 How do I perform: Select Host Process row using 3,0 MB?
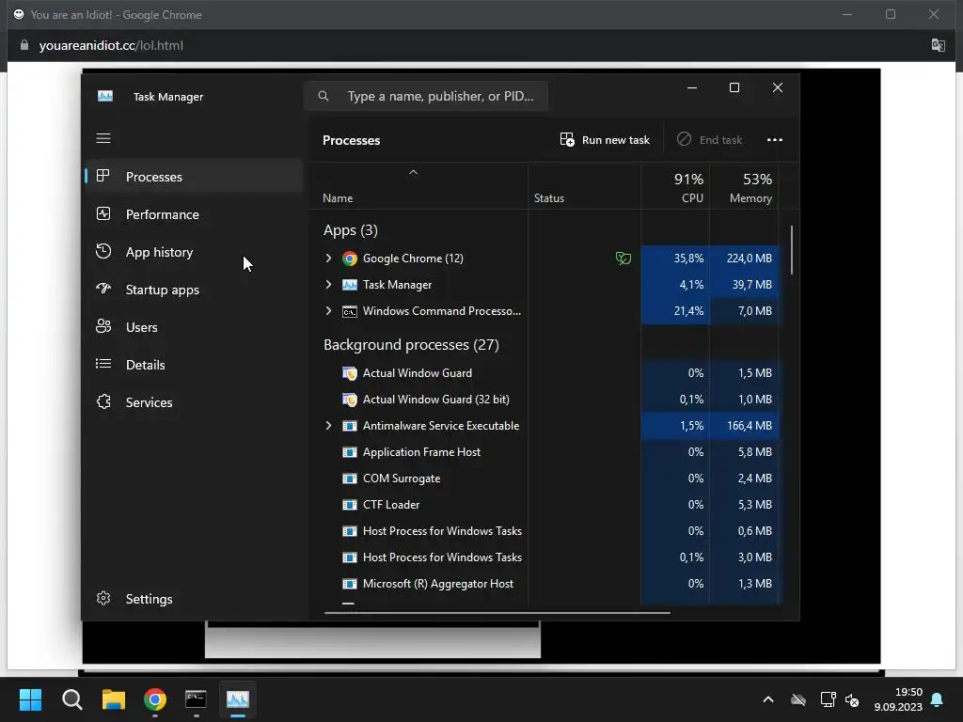(544, 557)
